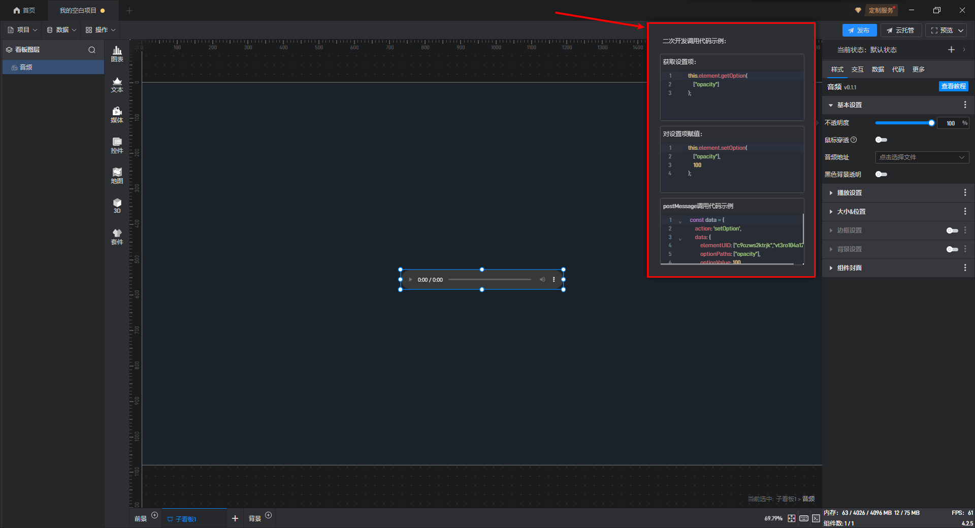Open the 套件 (kit) component panel

pos(117,237)
